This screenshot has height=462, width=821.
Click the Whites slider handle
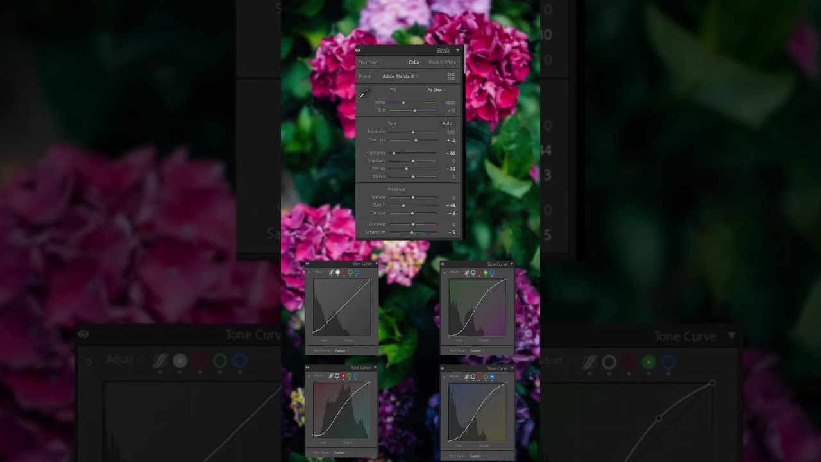(x=407, y=169)
